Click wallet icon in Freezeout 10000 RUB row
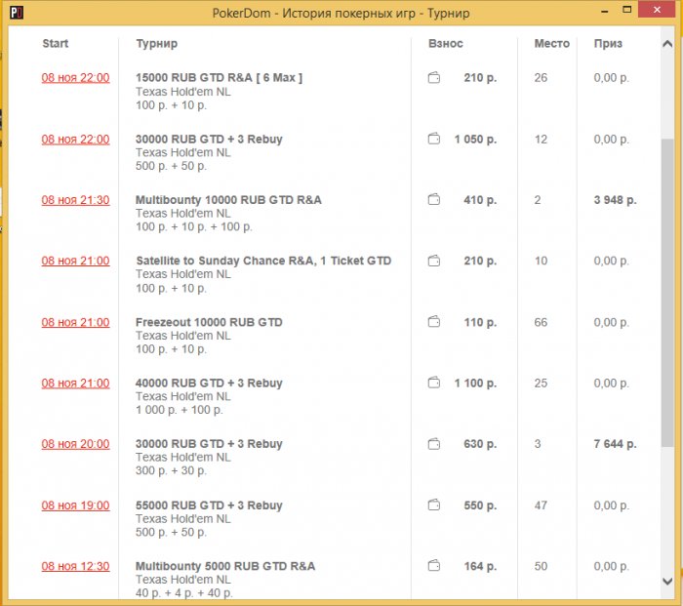Screen dimensions: 683x606 coord(434,322)
